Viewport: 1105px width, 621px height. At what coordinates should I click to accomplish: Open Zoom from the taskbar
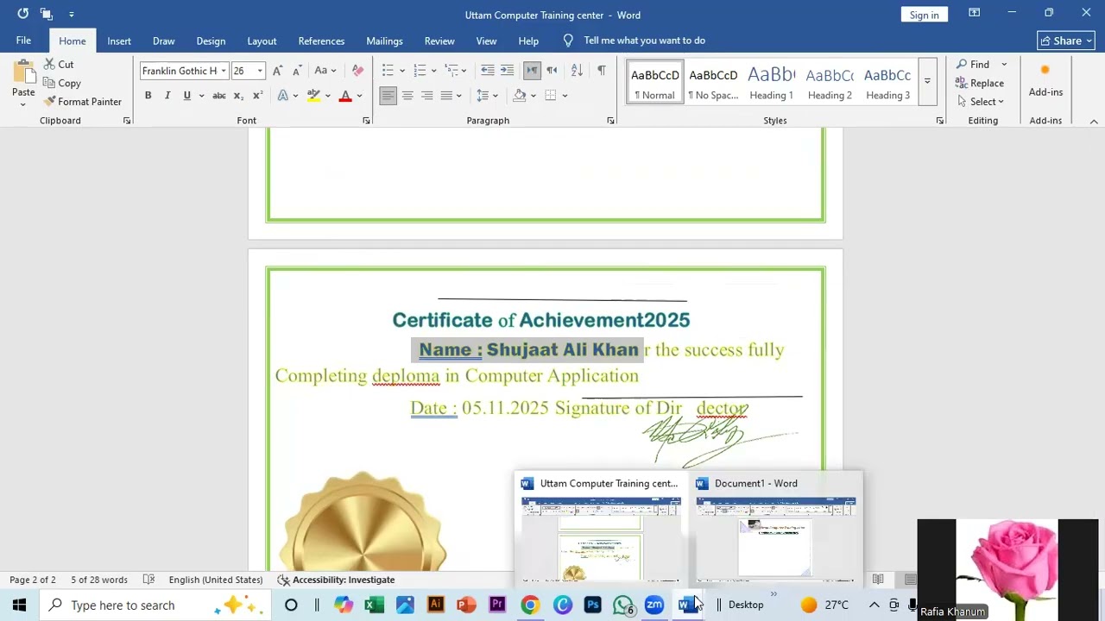click(x=654, y=605)
